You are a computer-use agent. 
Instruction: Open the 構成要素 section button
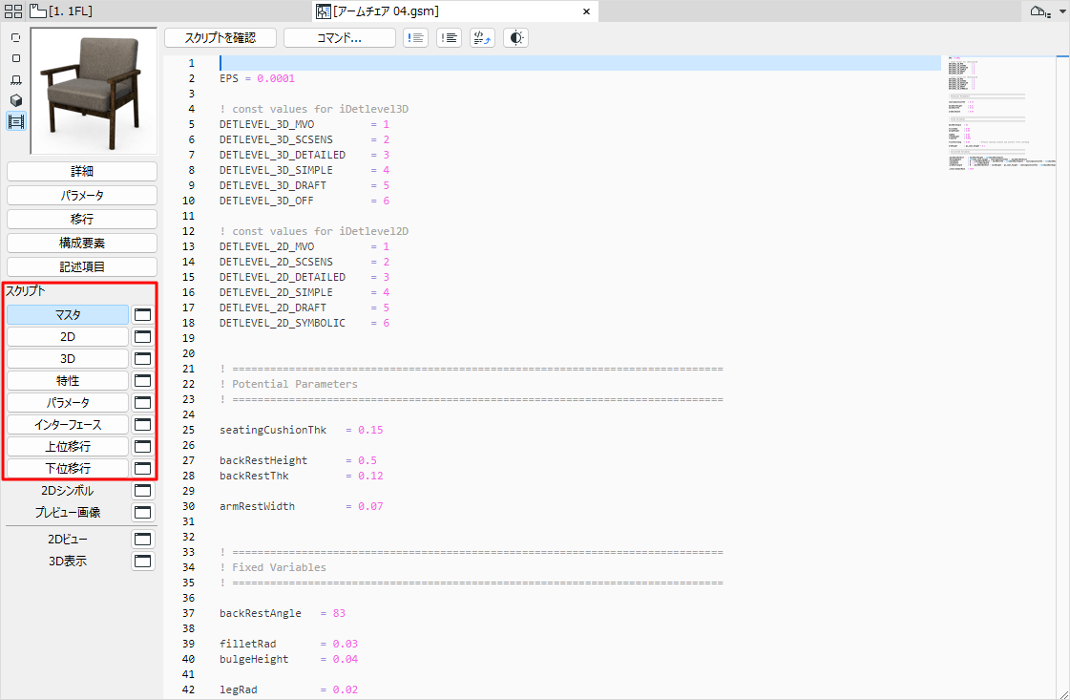click(x=81, y=243)
